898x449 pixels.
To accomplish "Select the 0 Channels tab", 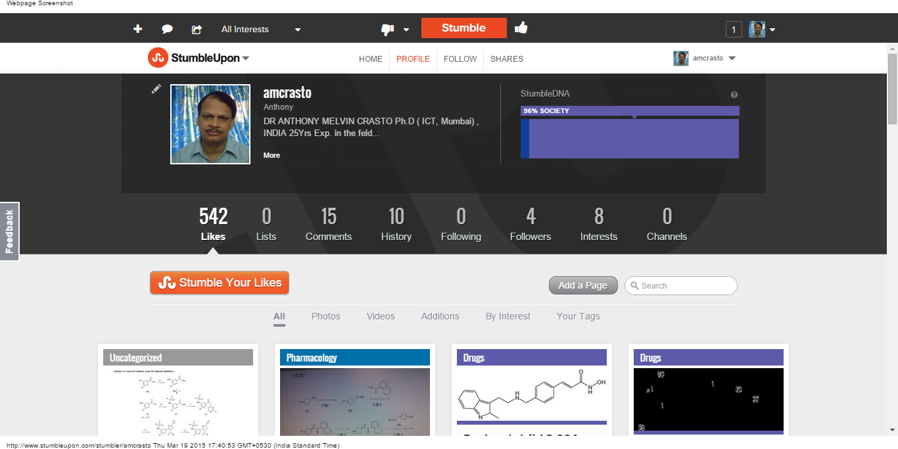I will 667,225.
